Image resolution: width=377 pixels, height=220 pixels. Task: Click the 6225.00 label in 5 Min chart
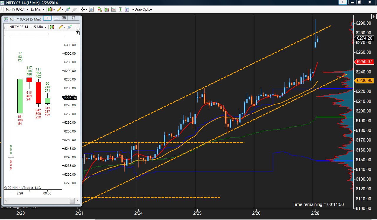[x=70, y=183]
